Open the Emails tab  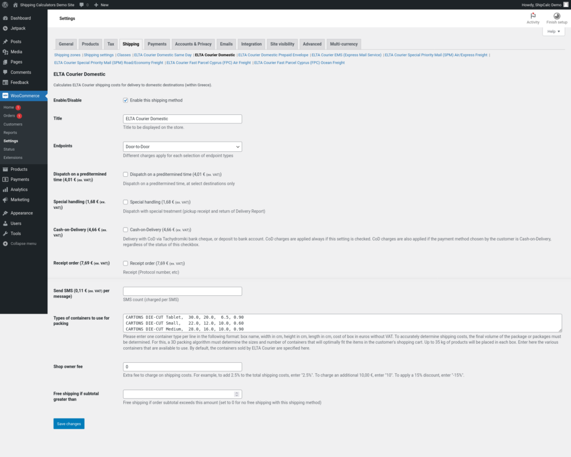pyautogui.click(x=226, y=44)
